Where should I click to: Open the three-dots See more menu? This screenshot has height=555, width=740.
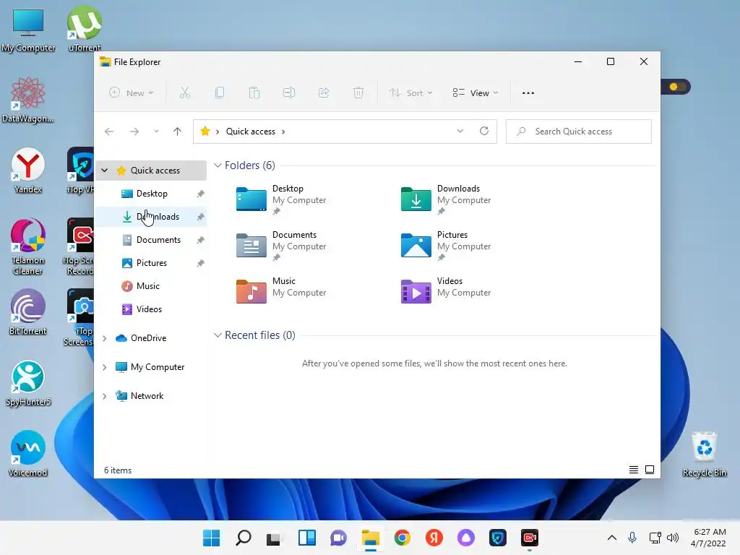point(528,93)
